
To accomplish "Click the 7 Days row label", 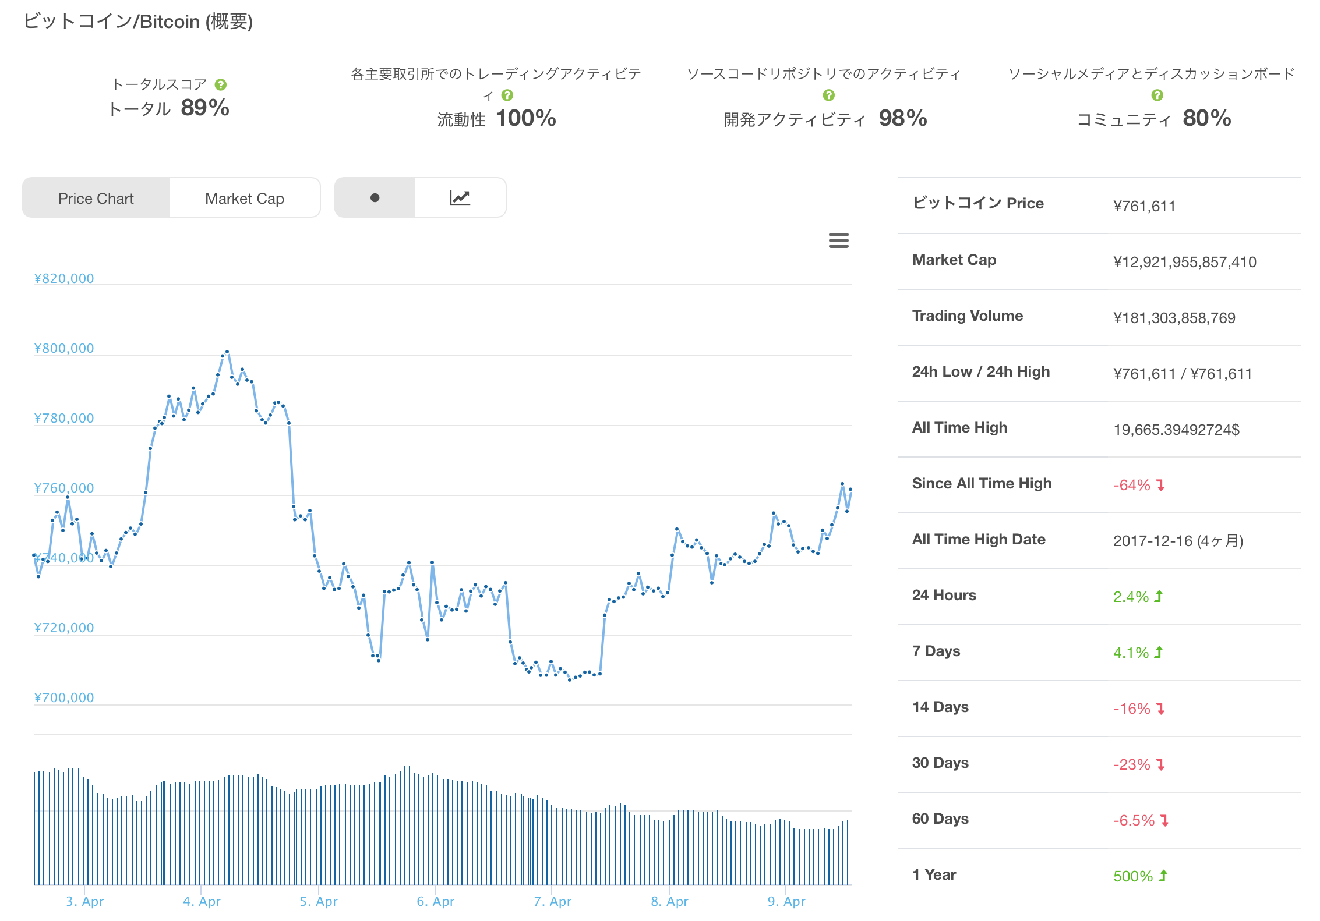I will (936, 651).
